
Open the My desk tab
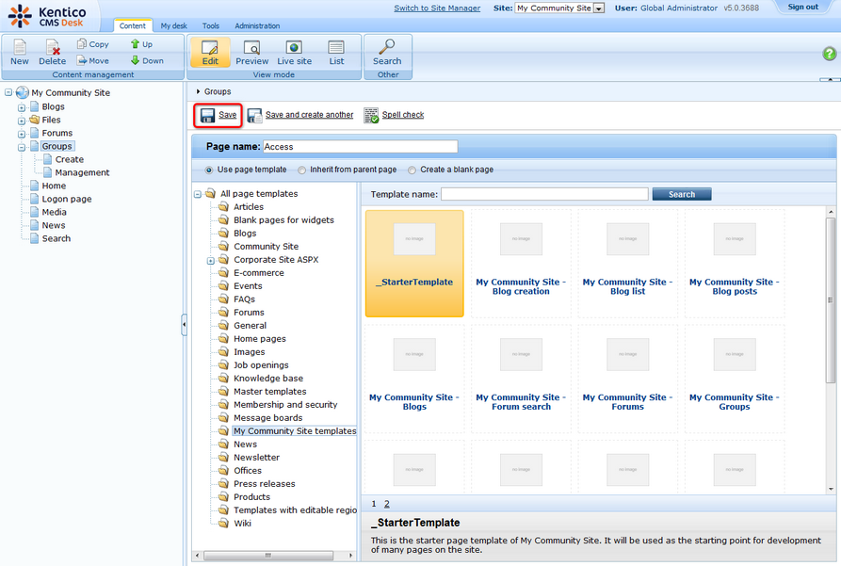(174, 25)
